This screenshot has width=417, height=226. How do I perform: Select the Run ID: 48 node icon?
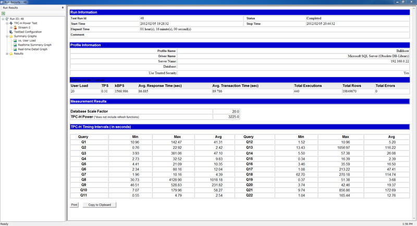pos(7,19)
